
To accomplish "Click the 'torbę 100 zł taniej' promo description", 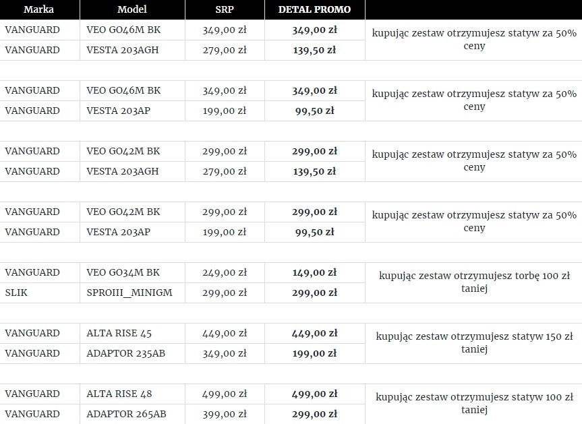I will click(474, 282).
